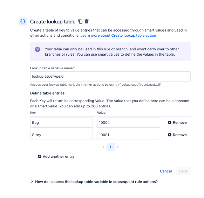Click the plus icon to add another entry

click(x=40, y=156)
